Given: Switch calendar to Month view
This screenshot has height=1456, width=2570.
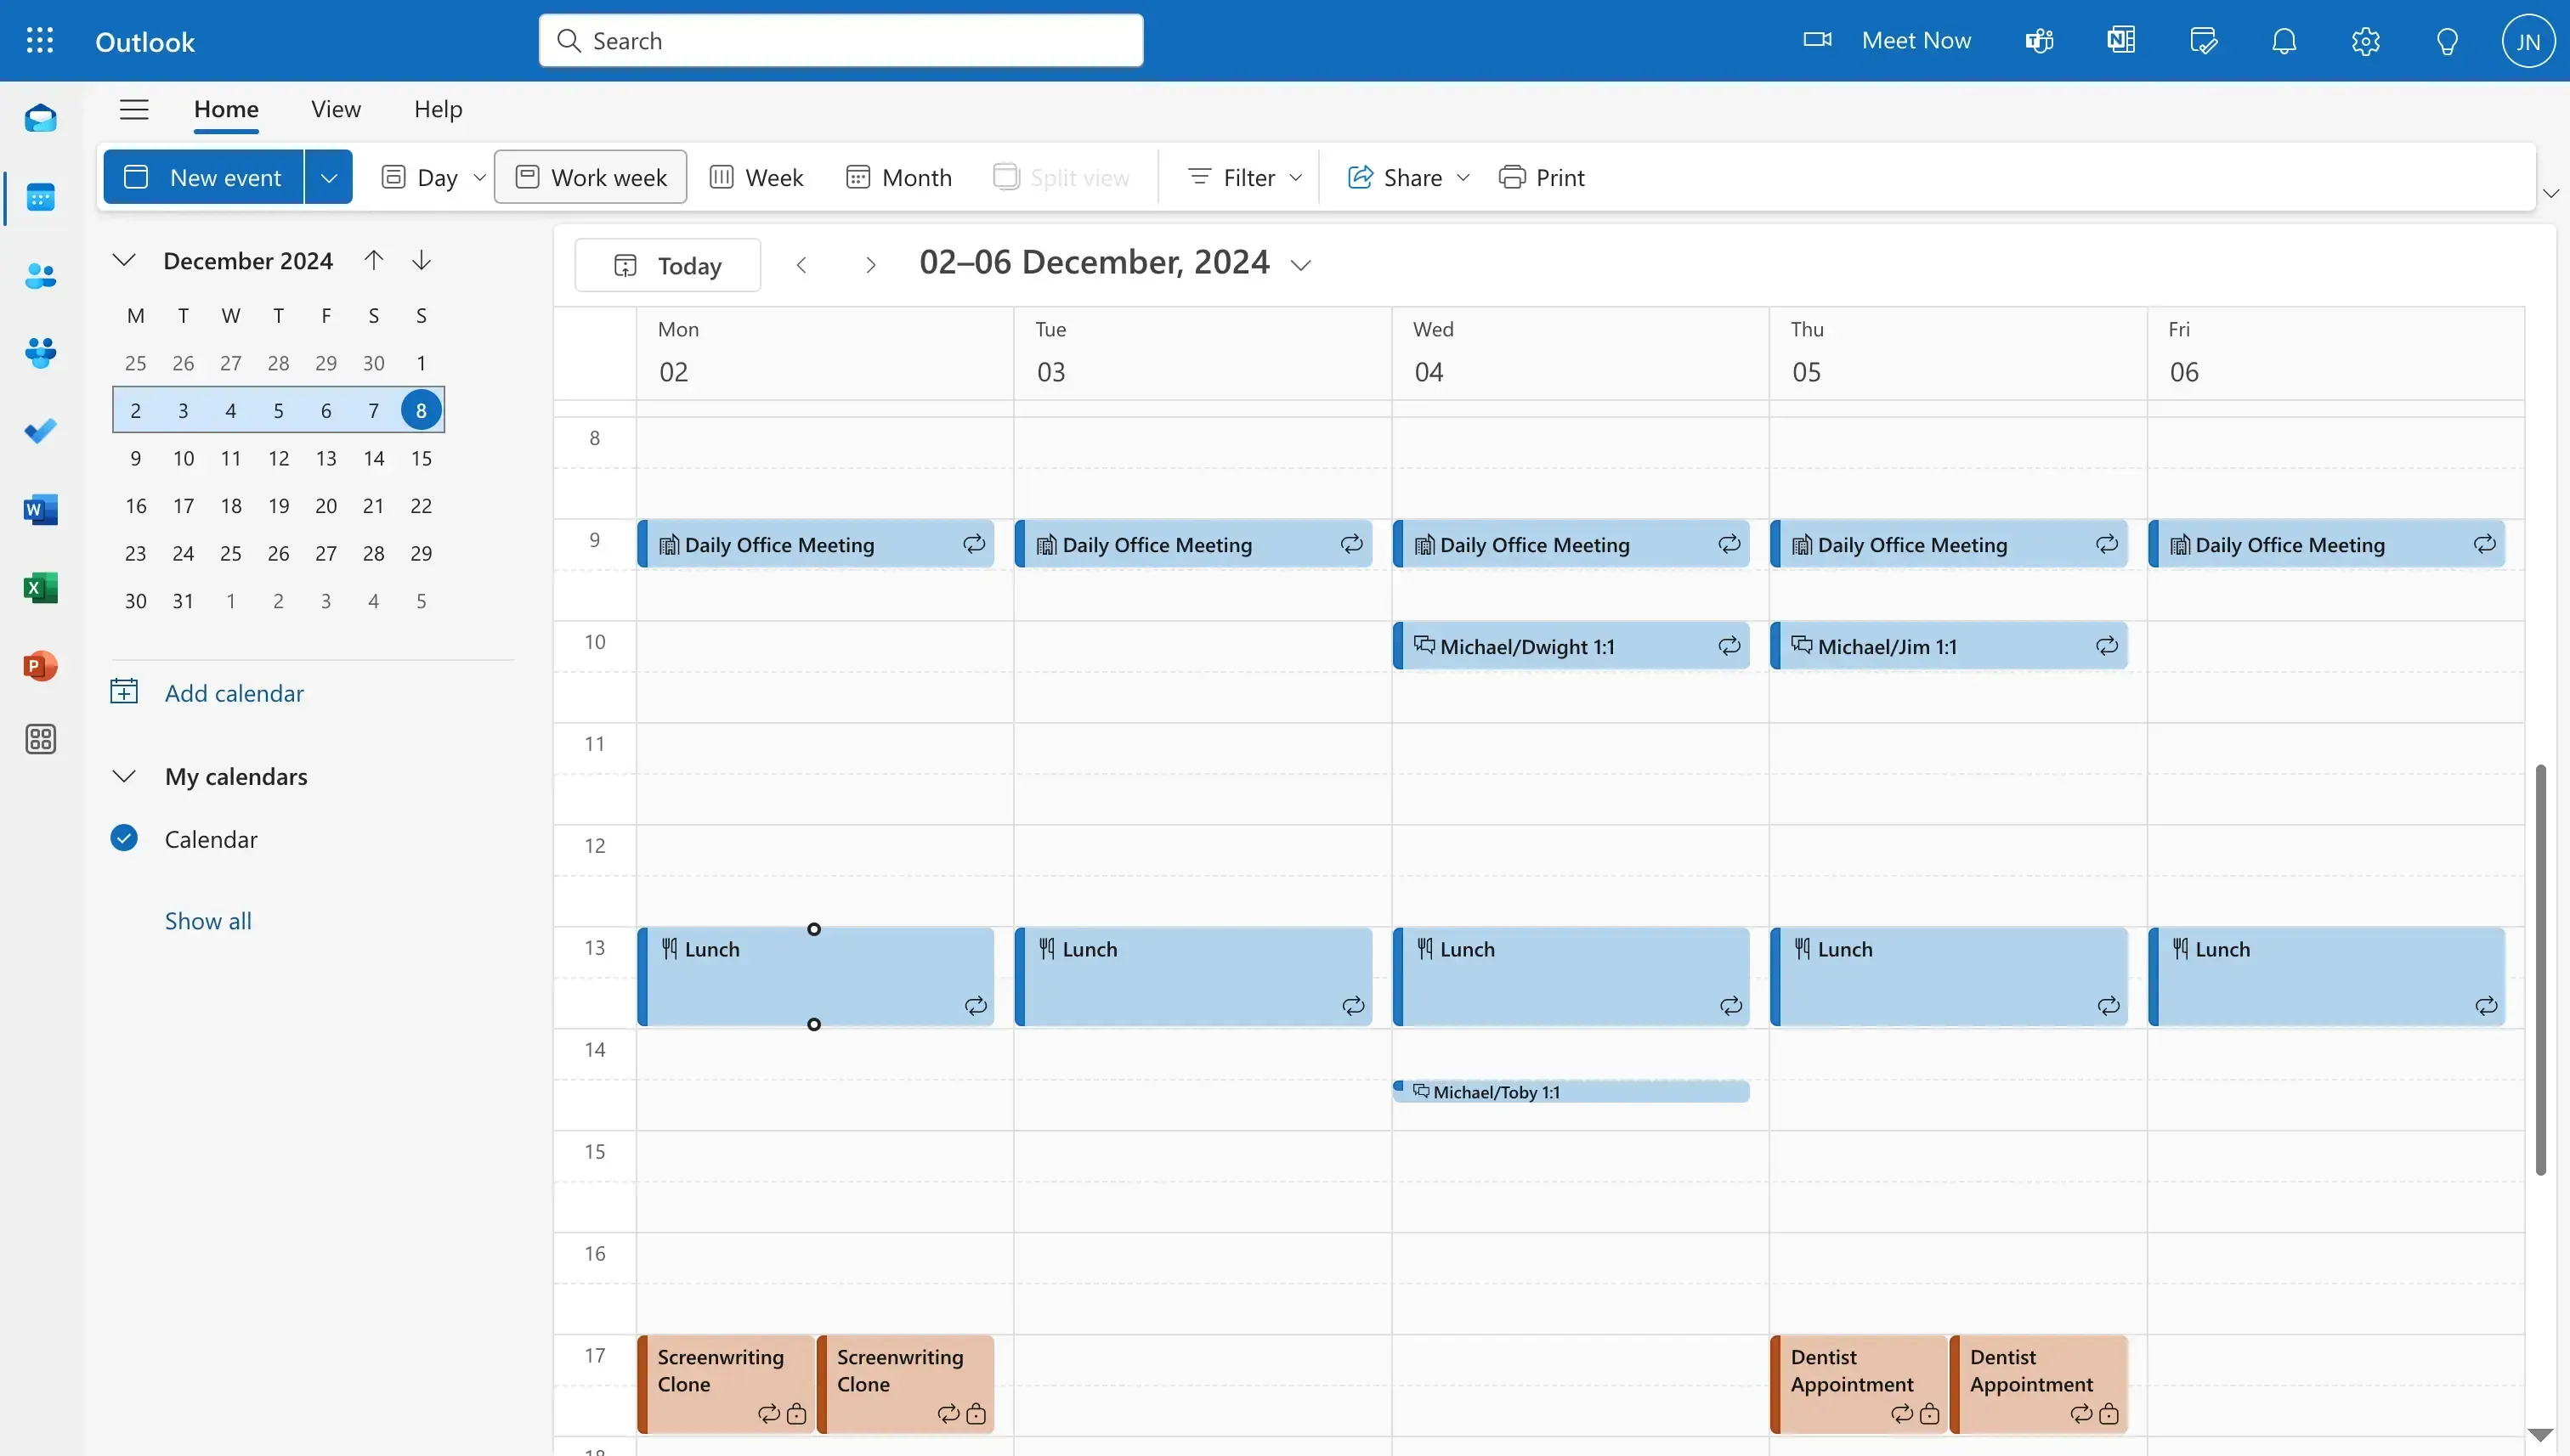Looking at the screenshot, I should (898, 176).
